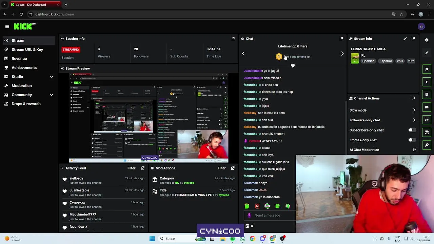
Task: Open Spotify from the taskbar
Action: [232, 239]
